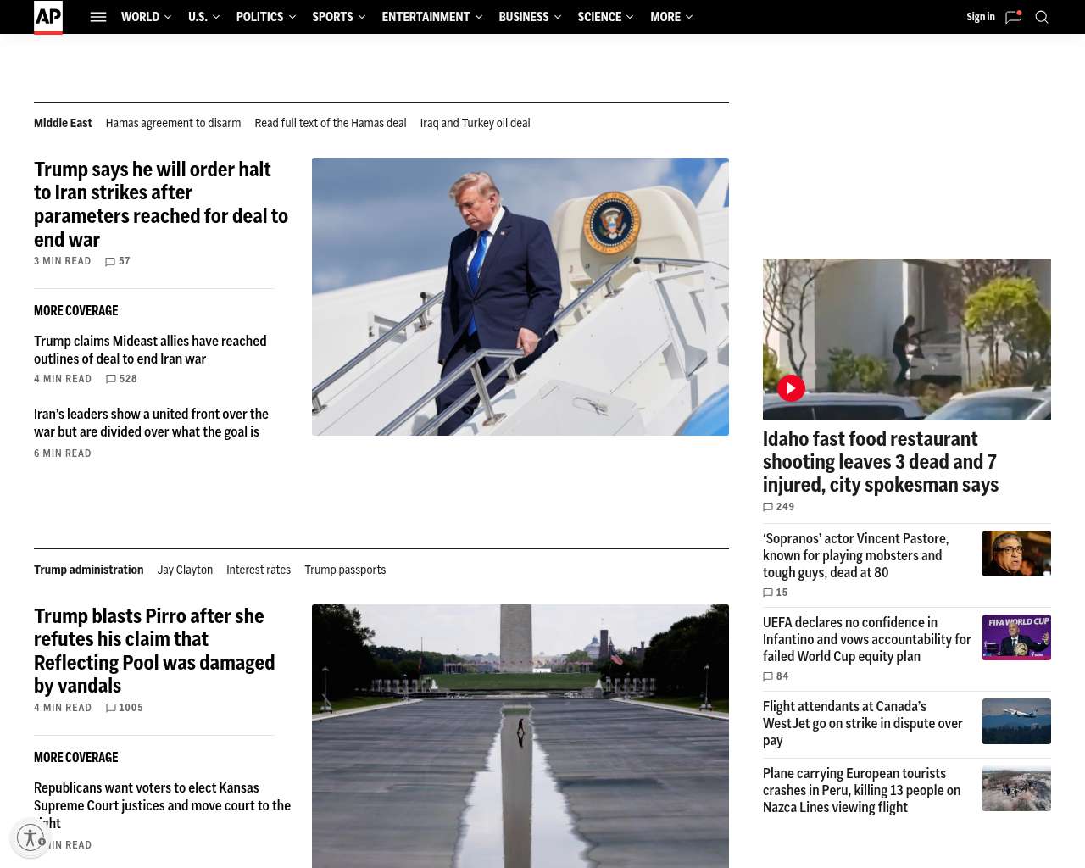Open the More navigation menu
This screenshot has width=1085, height=868.
click(x=671, y=17)
